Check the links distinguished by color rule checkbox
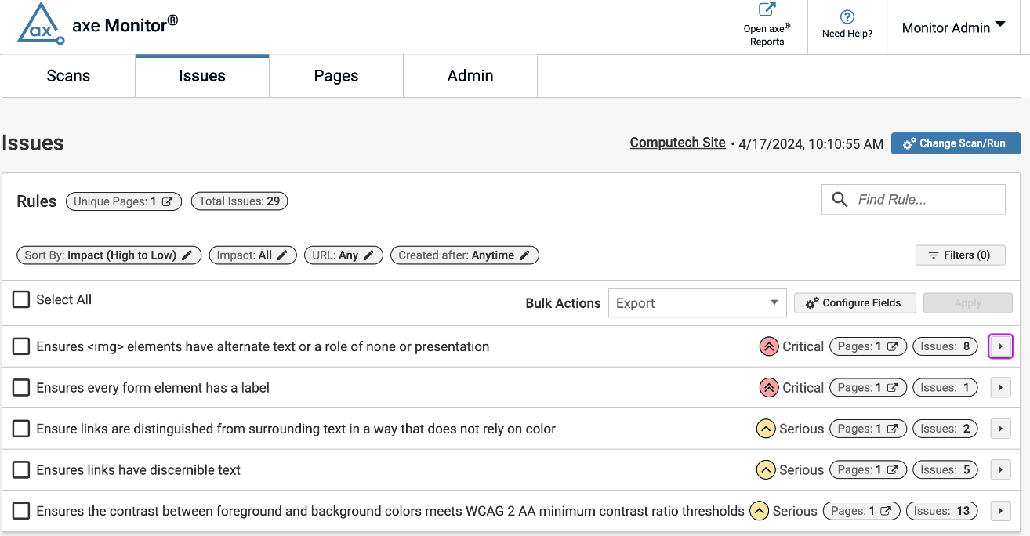The width and height of the screenshot is (1030, 536). point(21,429)
